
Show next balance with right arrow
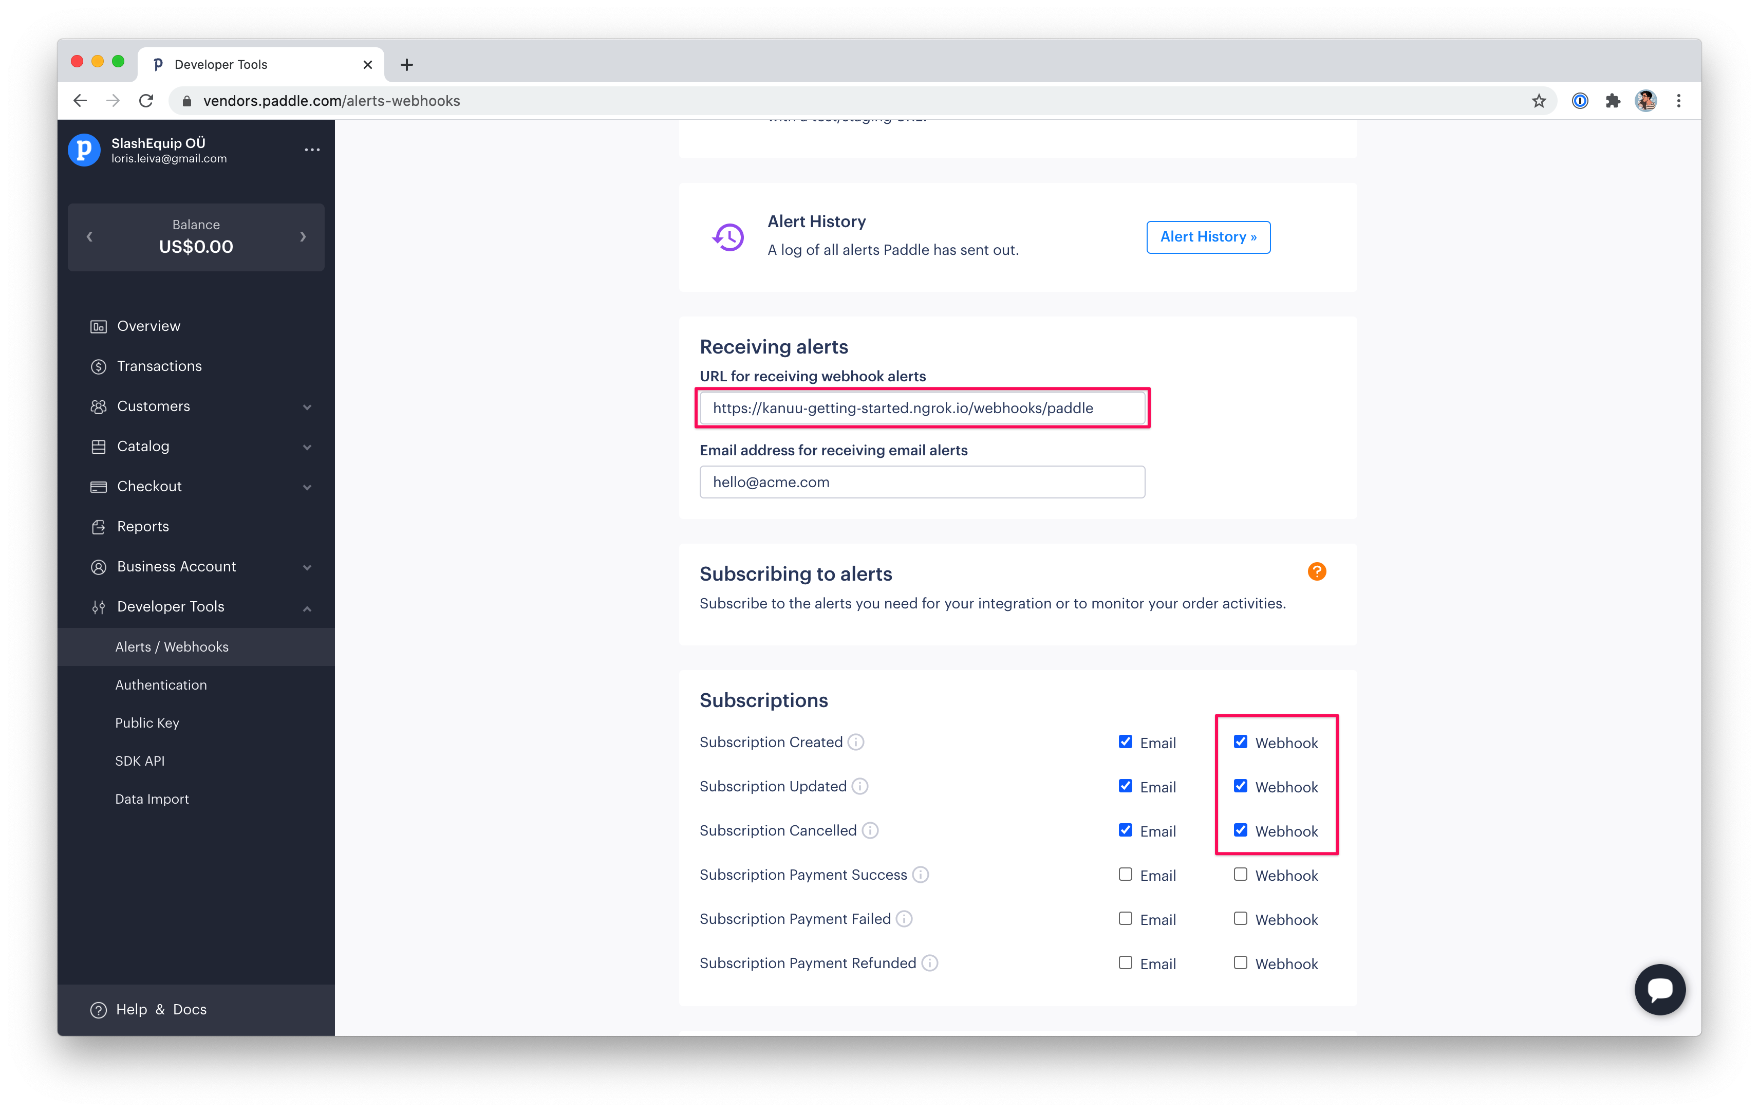(303, 237)
